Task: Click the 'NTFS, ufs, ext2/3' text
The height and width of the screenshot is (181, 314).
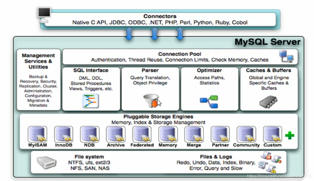Action: click(89, 163)
